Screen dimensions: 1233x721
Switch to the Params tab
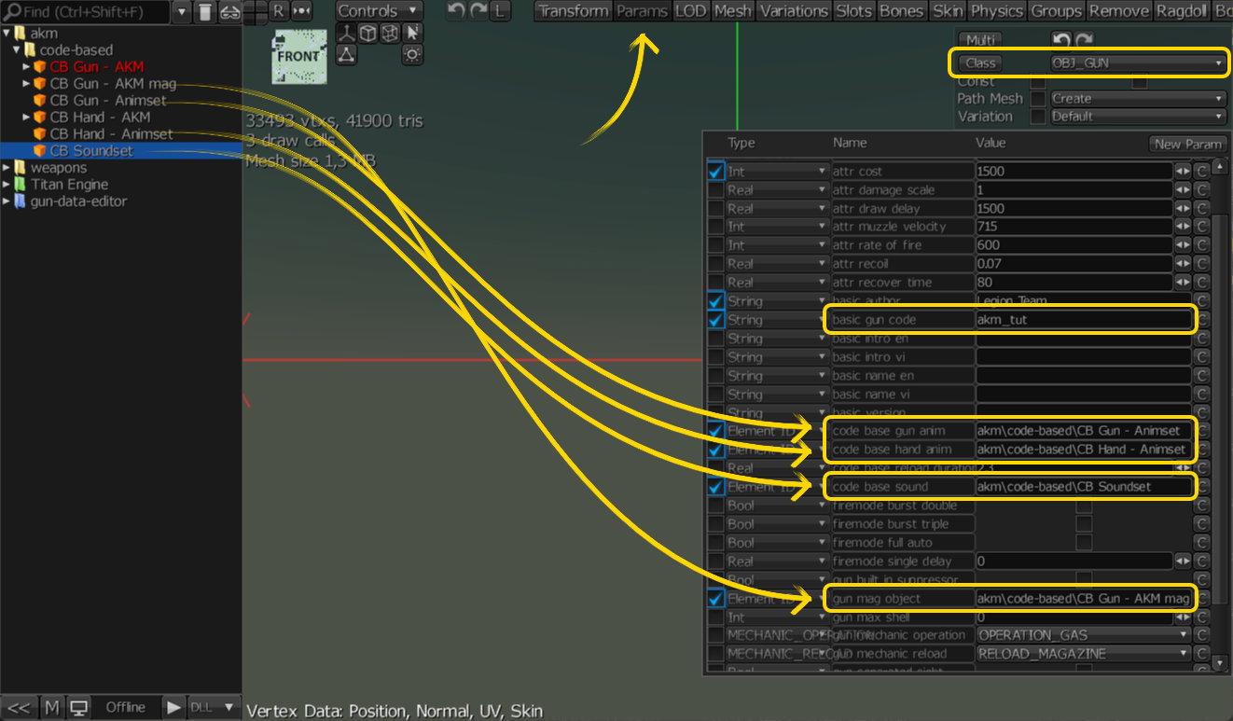coord(643,11)
